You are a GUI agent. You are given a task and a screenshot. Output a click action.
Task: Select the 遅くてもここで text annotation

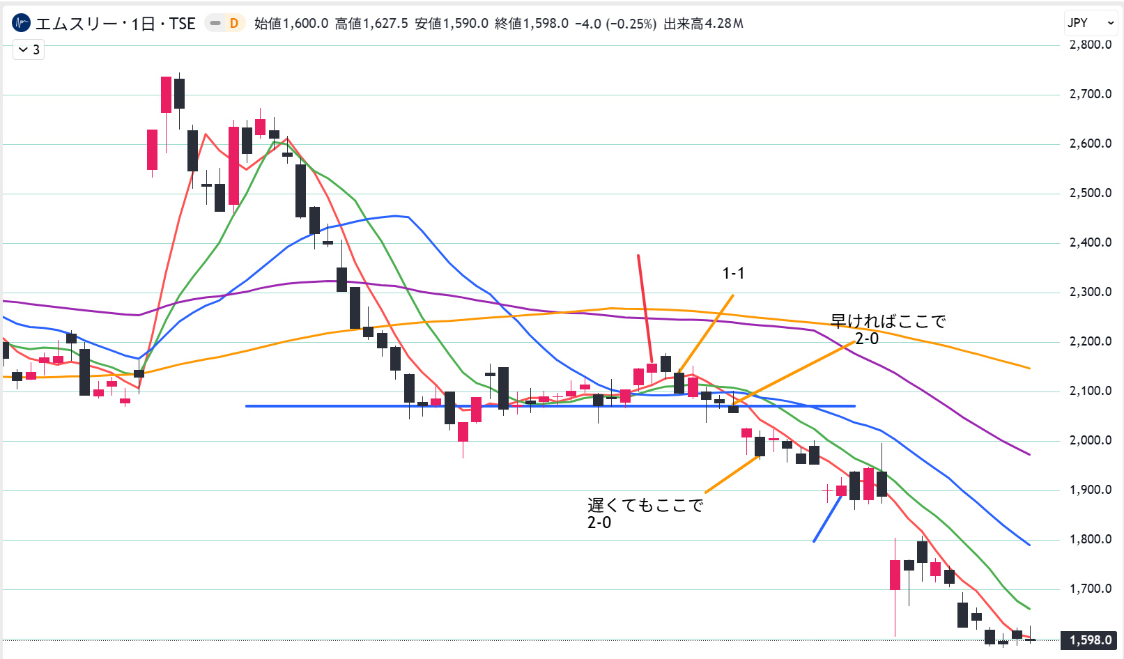pos(645,505)
